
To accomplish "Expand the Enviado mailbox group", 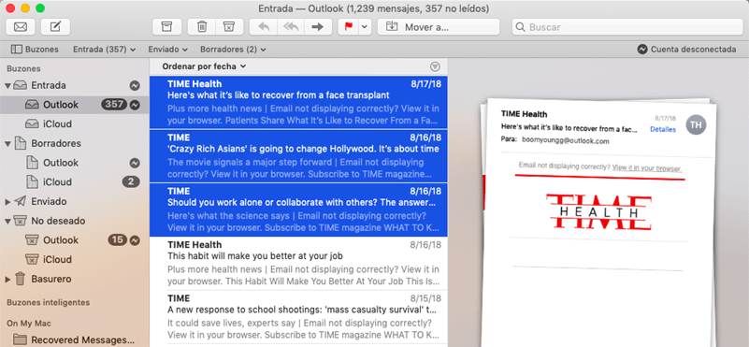I will 7,202.
